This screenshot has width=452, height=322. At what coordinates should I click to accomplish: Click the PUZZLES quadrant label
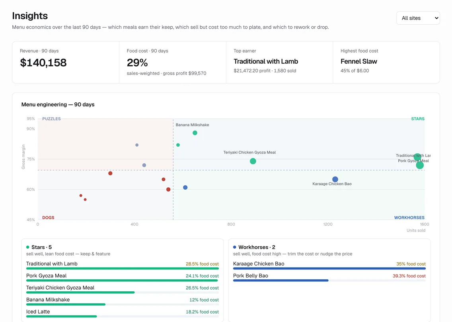click(51, 119)
